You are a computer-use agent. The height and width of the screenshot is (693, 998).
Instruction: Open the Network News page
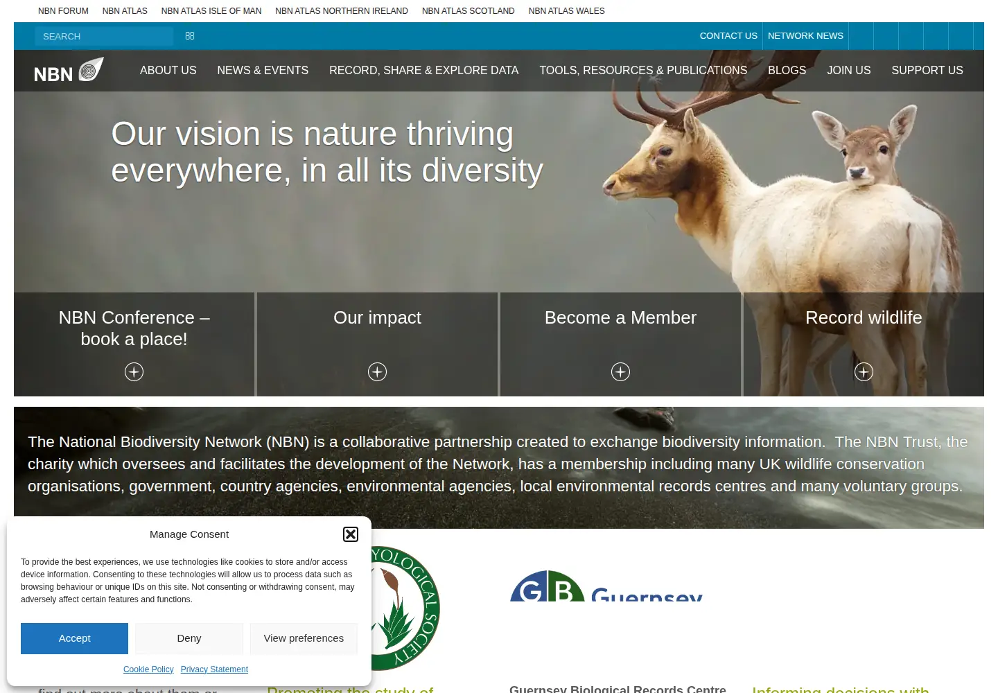[805, 36]
